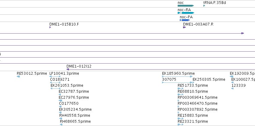The height and width of the screenshot is (126, 255).
Task: Click the RP003069641.5prime label text
Action: (x=197, y=97)
